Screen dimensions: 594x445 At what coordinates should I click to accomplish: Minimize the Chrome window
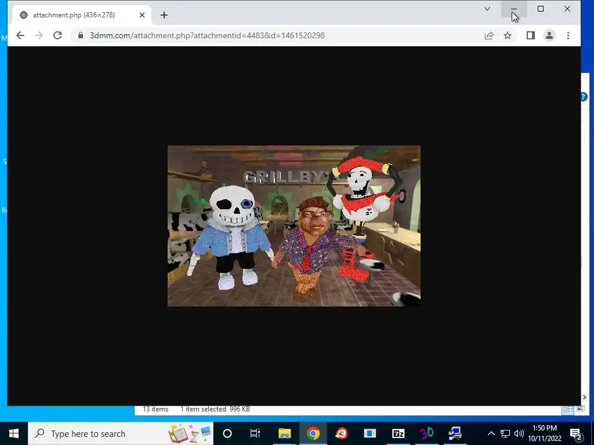point(514,9)
